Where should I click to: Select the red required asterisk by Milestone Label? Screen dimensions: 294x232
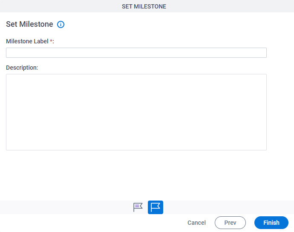51,40
